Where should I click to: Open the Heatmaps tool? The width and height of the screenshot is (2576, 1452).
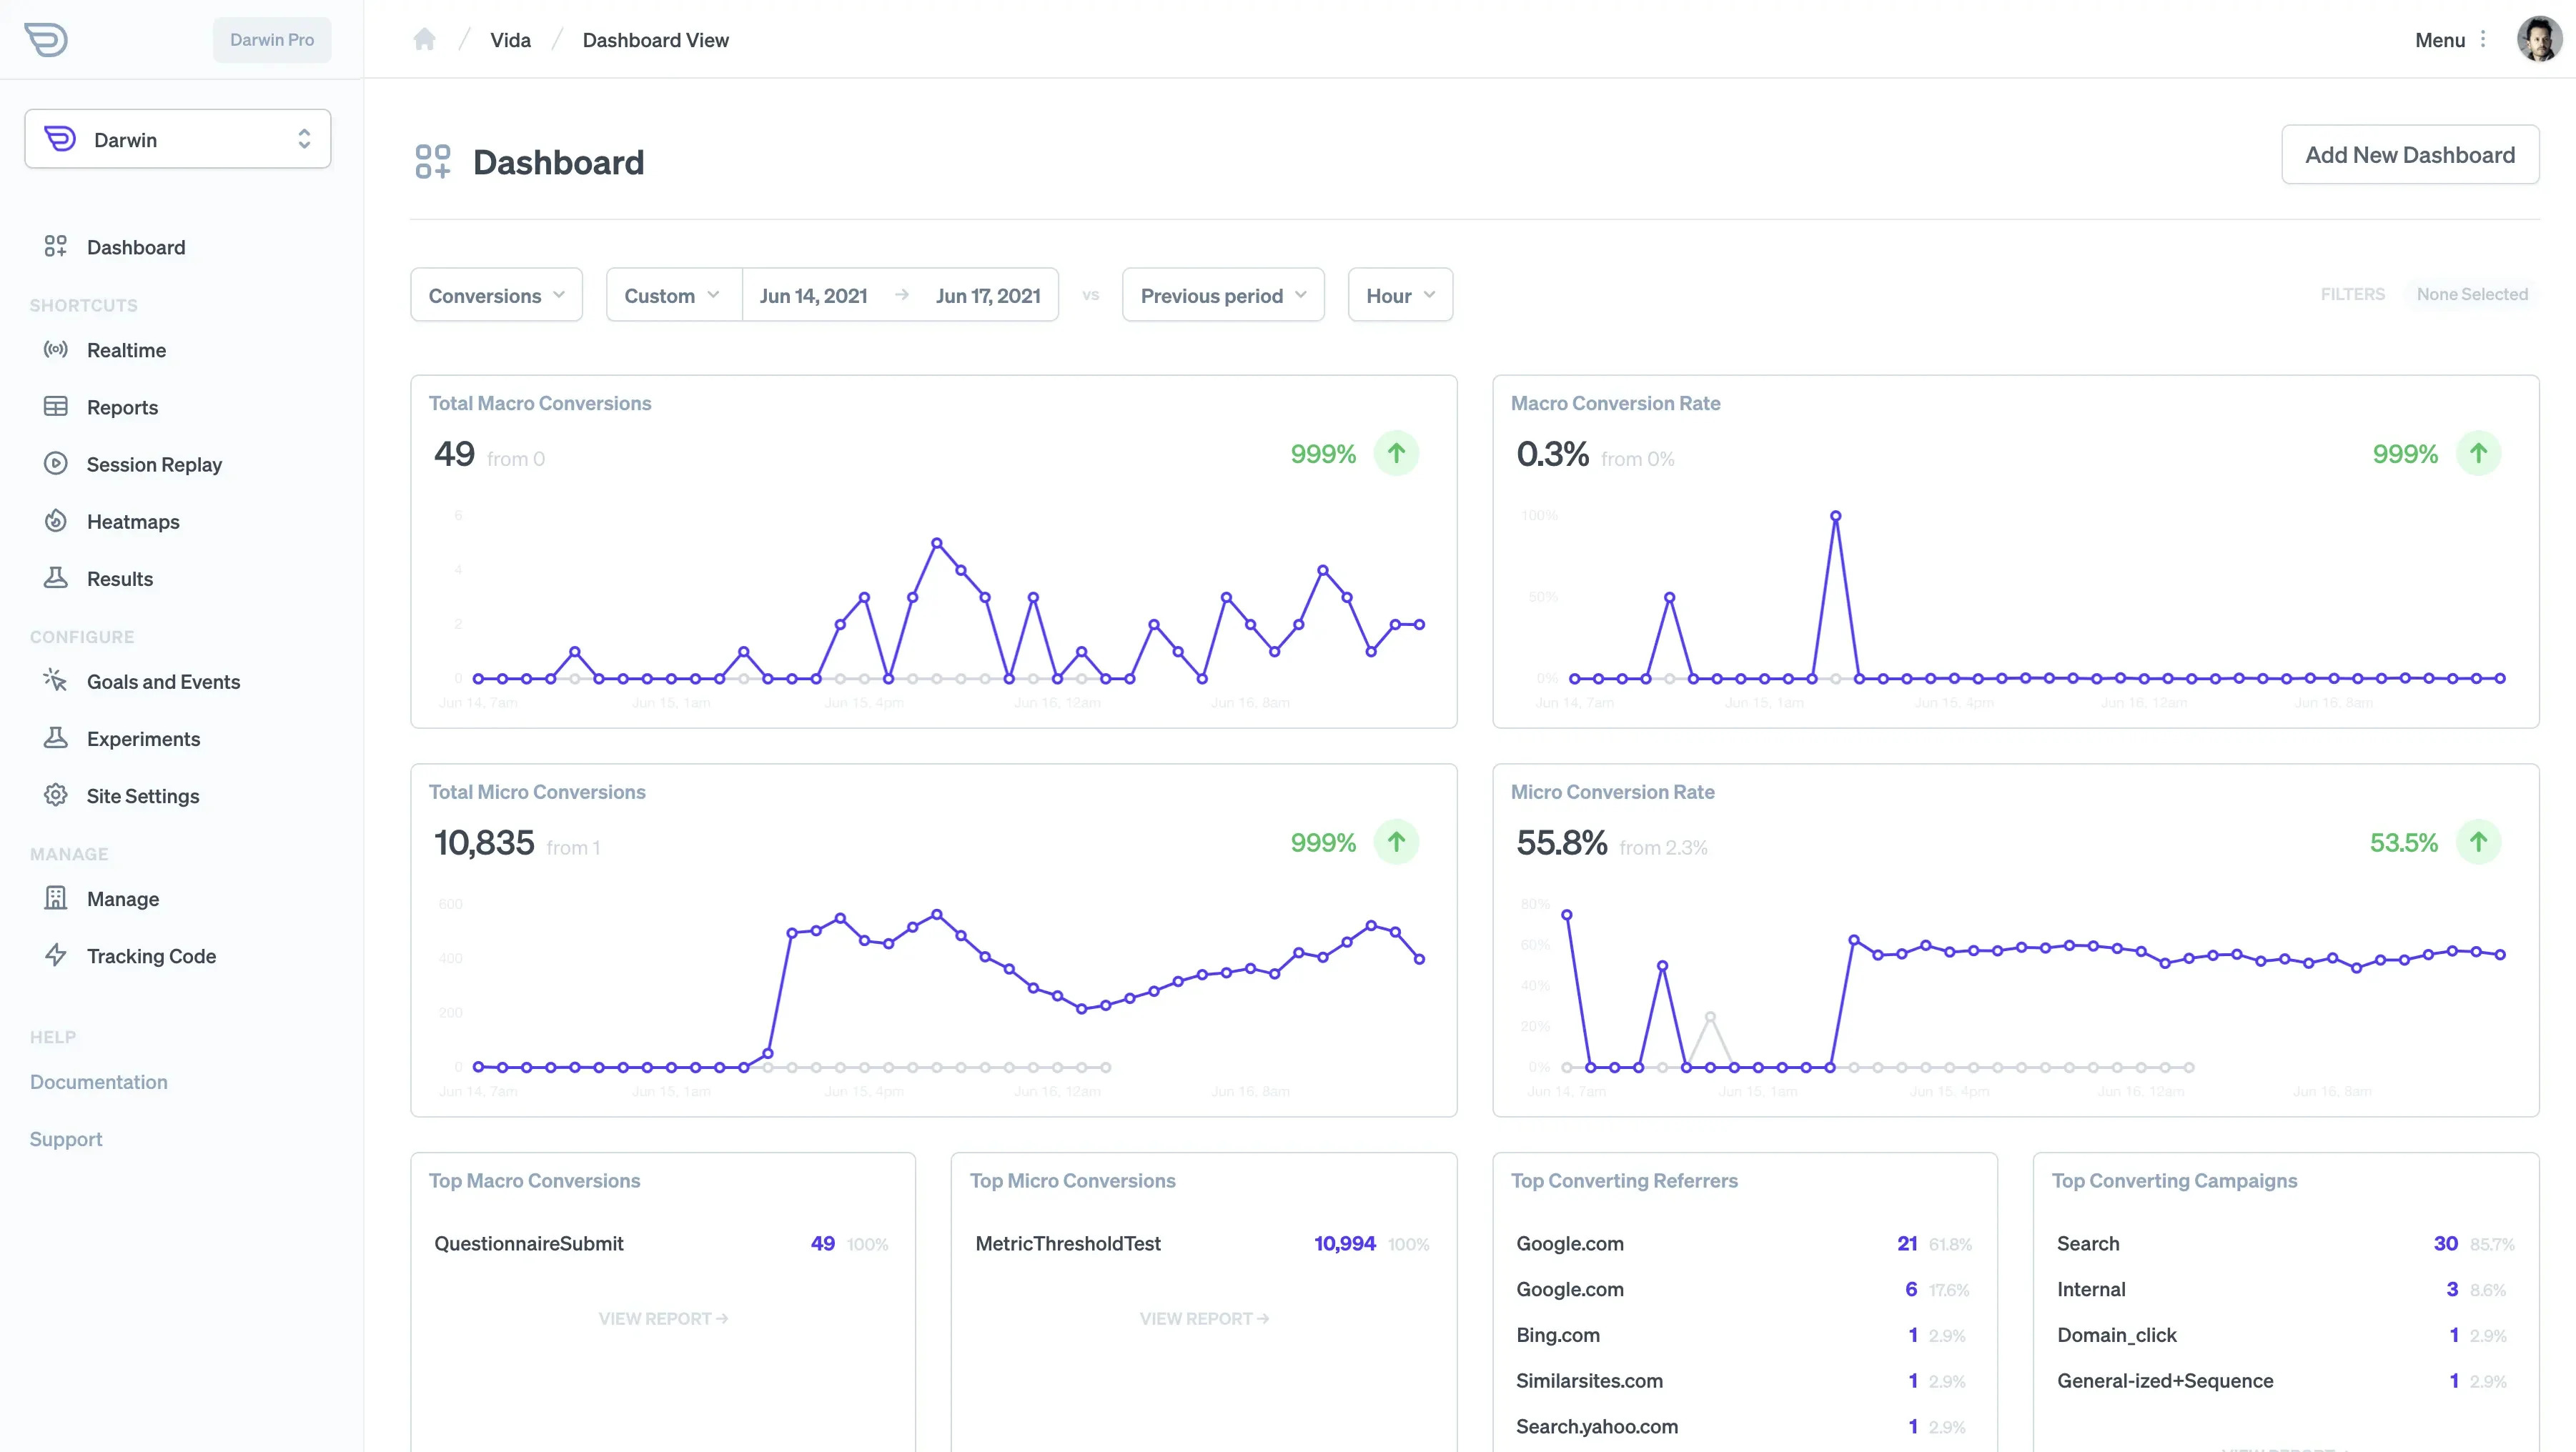point(133,521)
